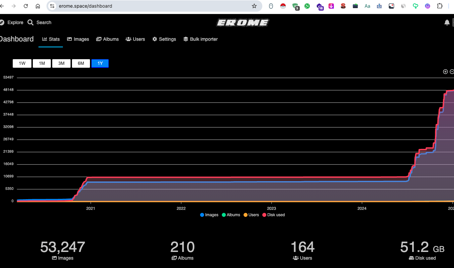
Task: Toggle Disk used series in legend
Action: point(274,215)
